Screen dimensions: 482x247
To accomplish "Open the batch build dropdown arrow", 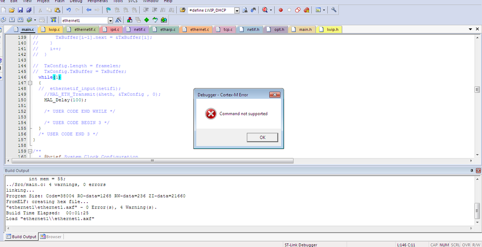I will (x=35, y=20).
